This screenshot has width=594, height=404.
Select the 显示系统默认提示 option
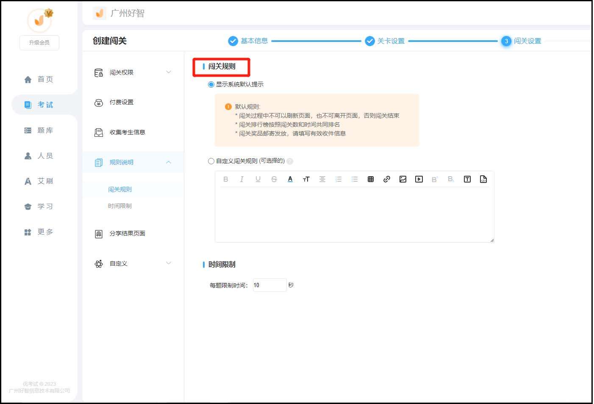(211, 84)
